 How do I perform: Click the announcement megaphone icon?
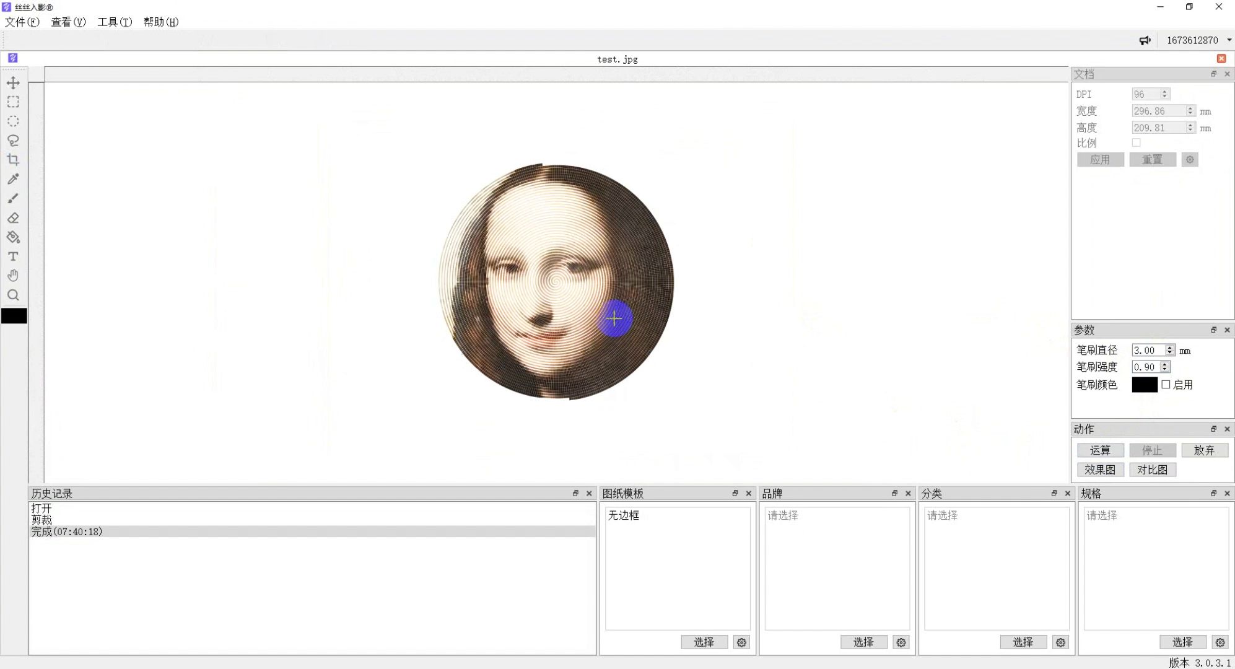(1145, 40)
